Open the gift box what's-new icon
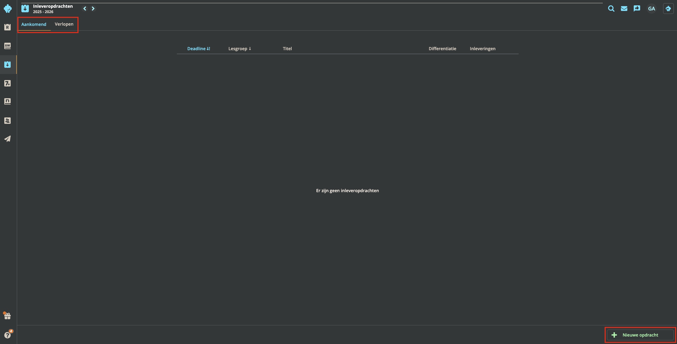677x344 pixels. tap(7, 316)
